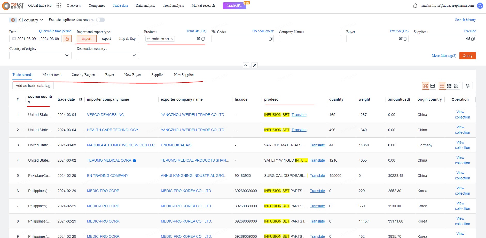486x238 pixels.
Task: Click the target icon in the Product field
Action: 198,39
